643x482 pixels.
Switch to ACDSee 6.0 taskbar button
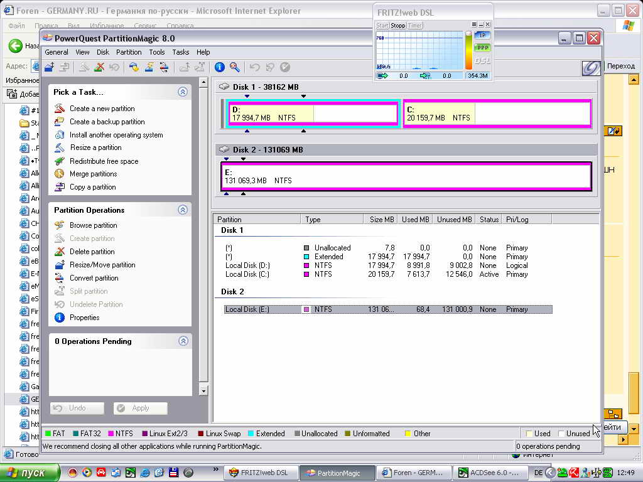pyautogui.click(x=489, y=473)
